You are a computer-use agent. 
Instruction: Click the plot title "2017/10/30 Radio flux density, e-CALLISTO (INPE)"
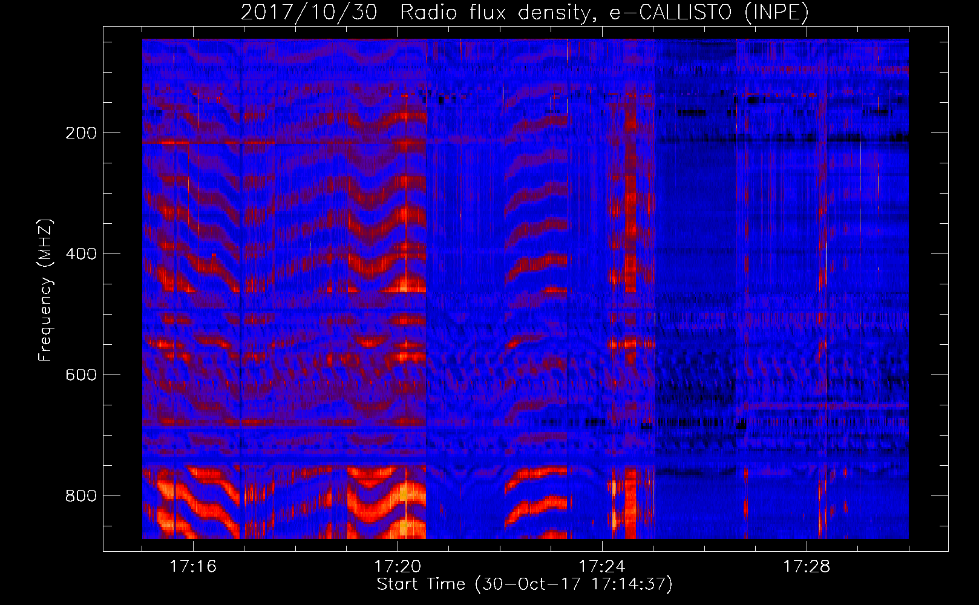[x=525, y=12]
